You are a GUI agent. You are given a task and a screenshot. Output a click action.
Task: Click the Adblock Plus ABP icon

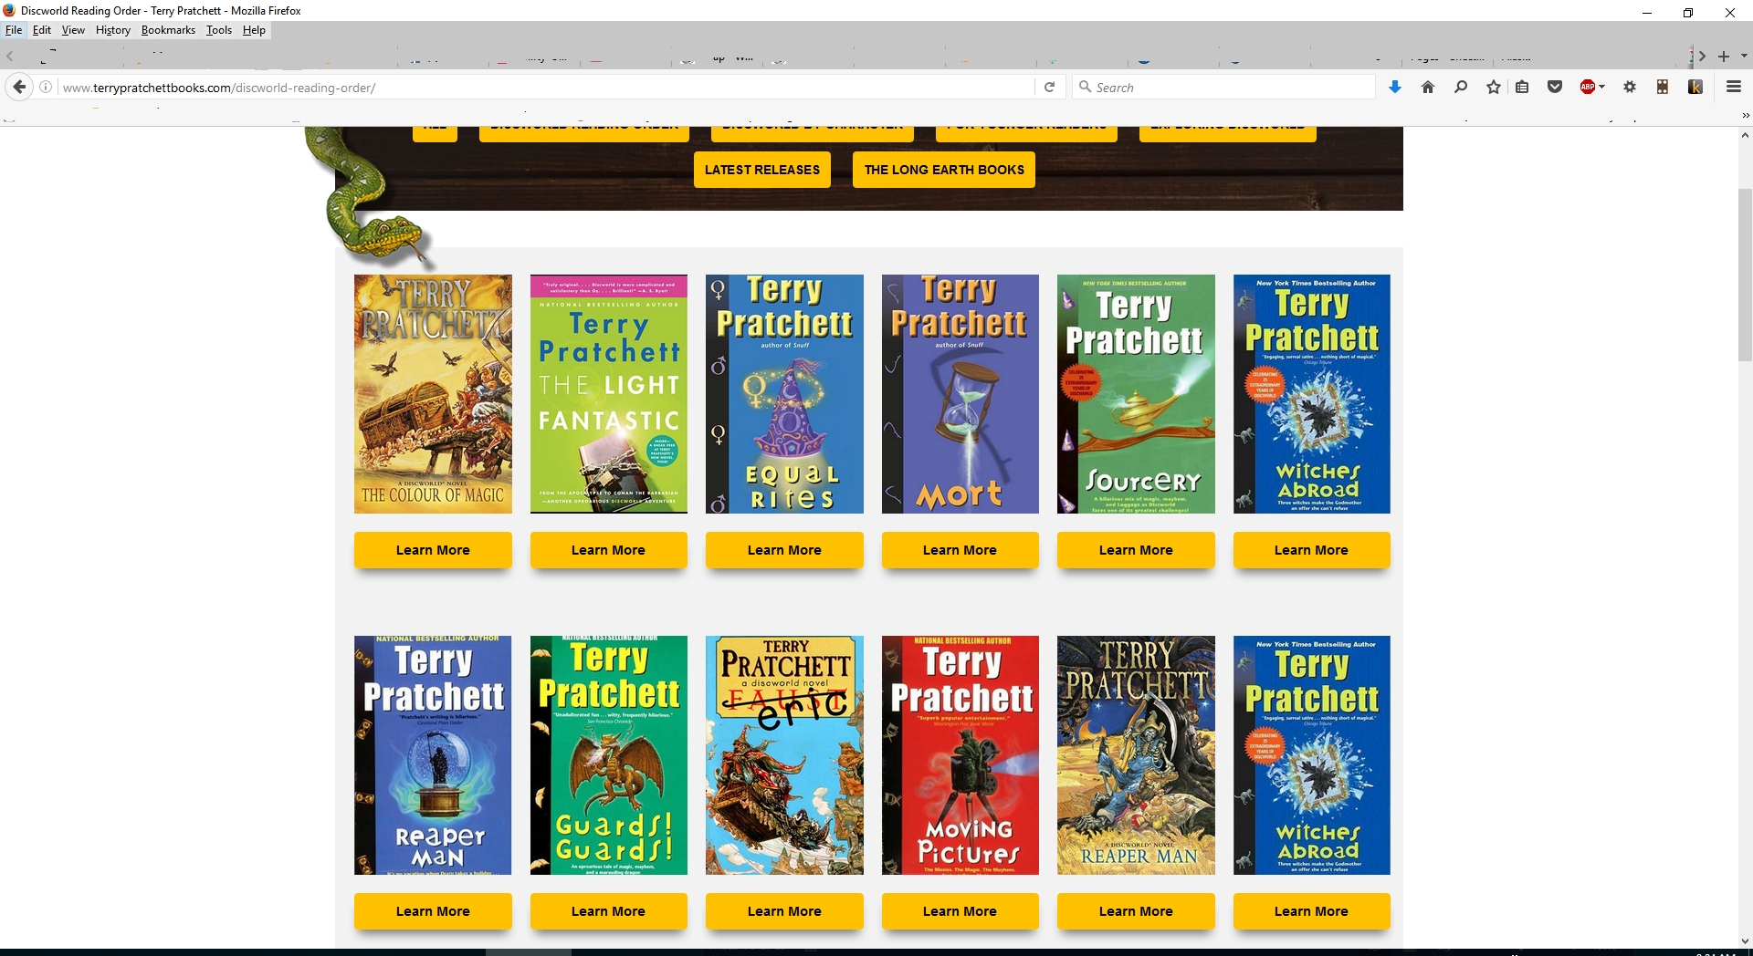tap(1588, 87)
